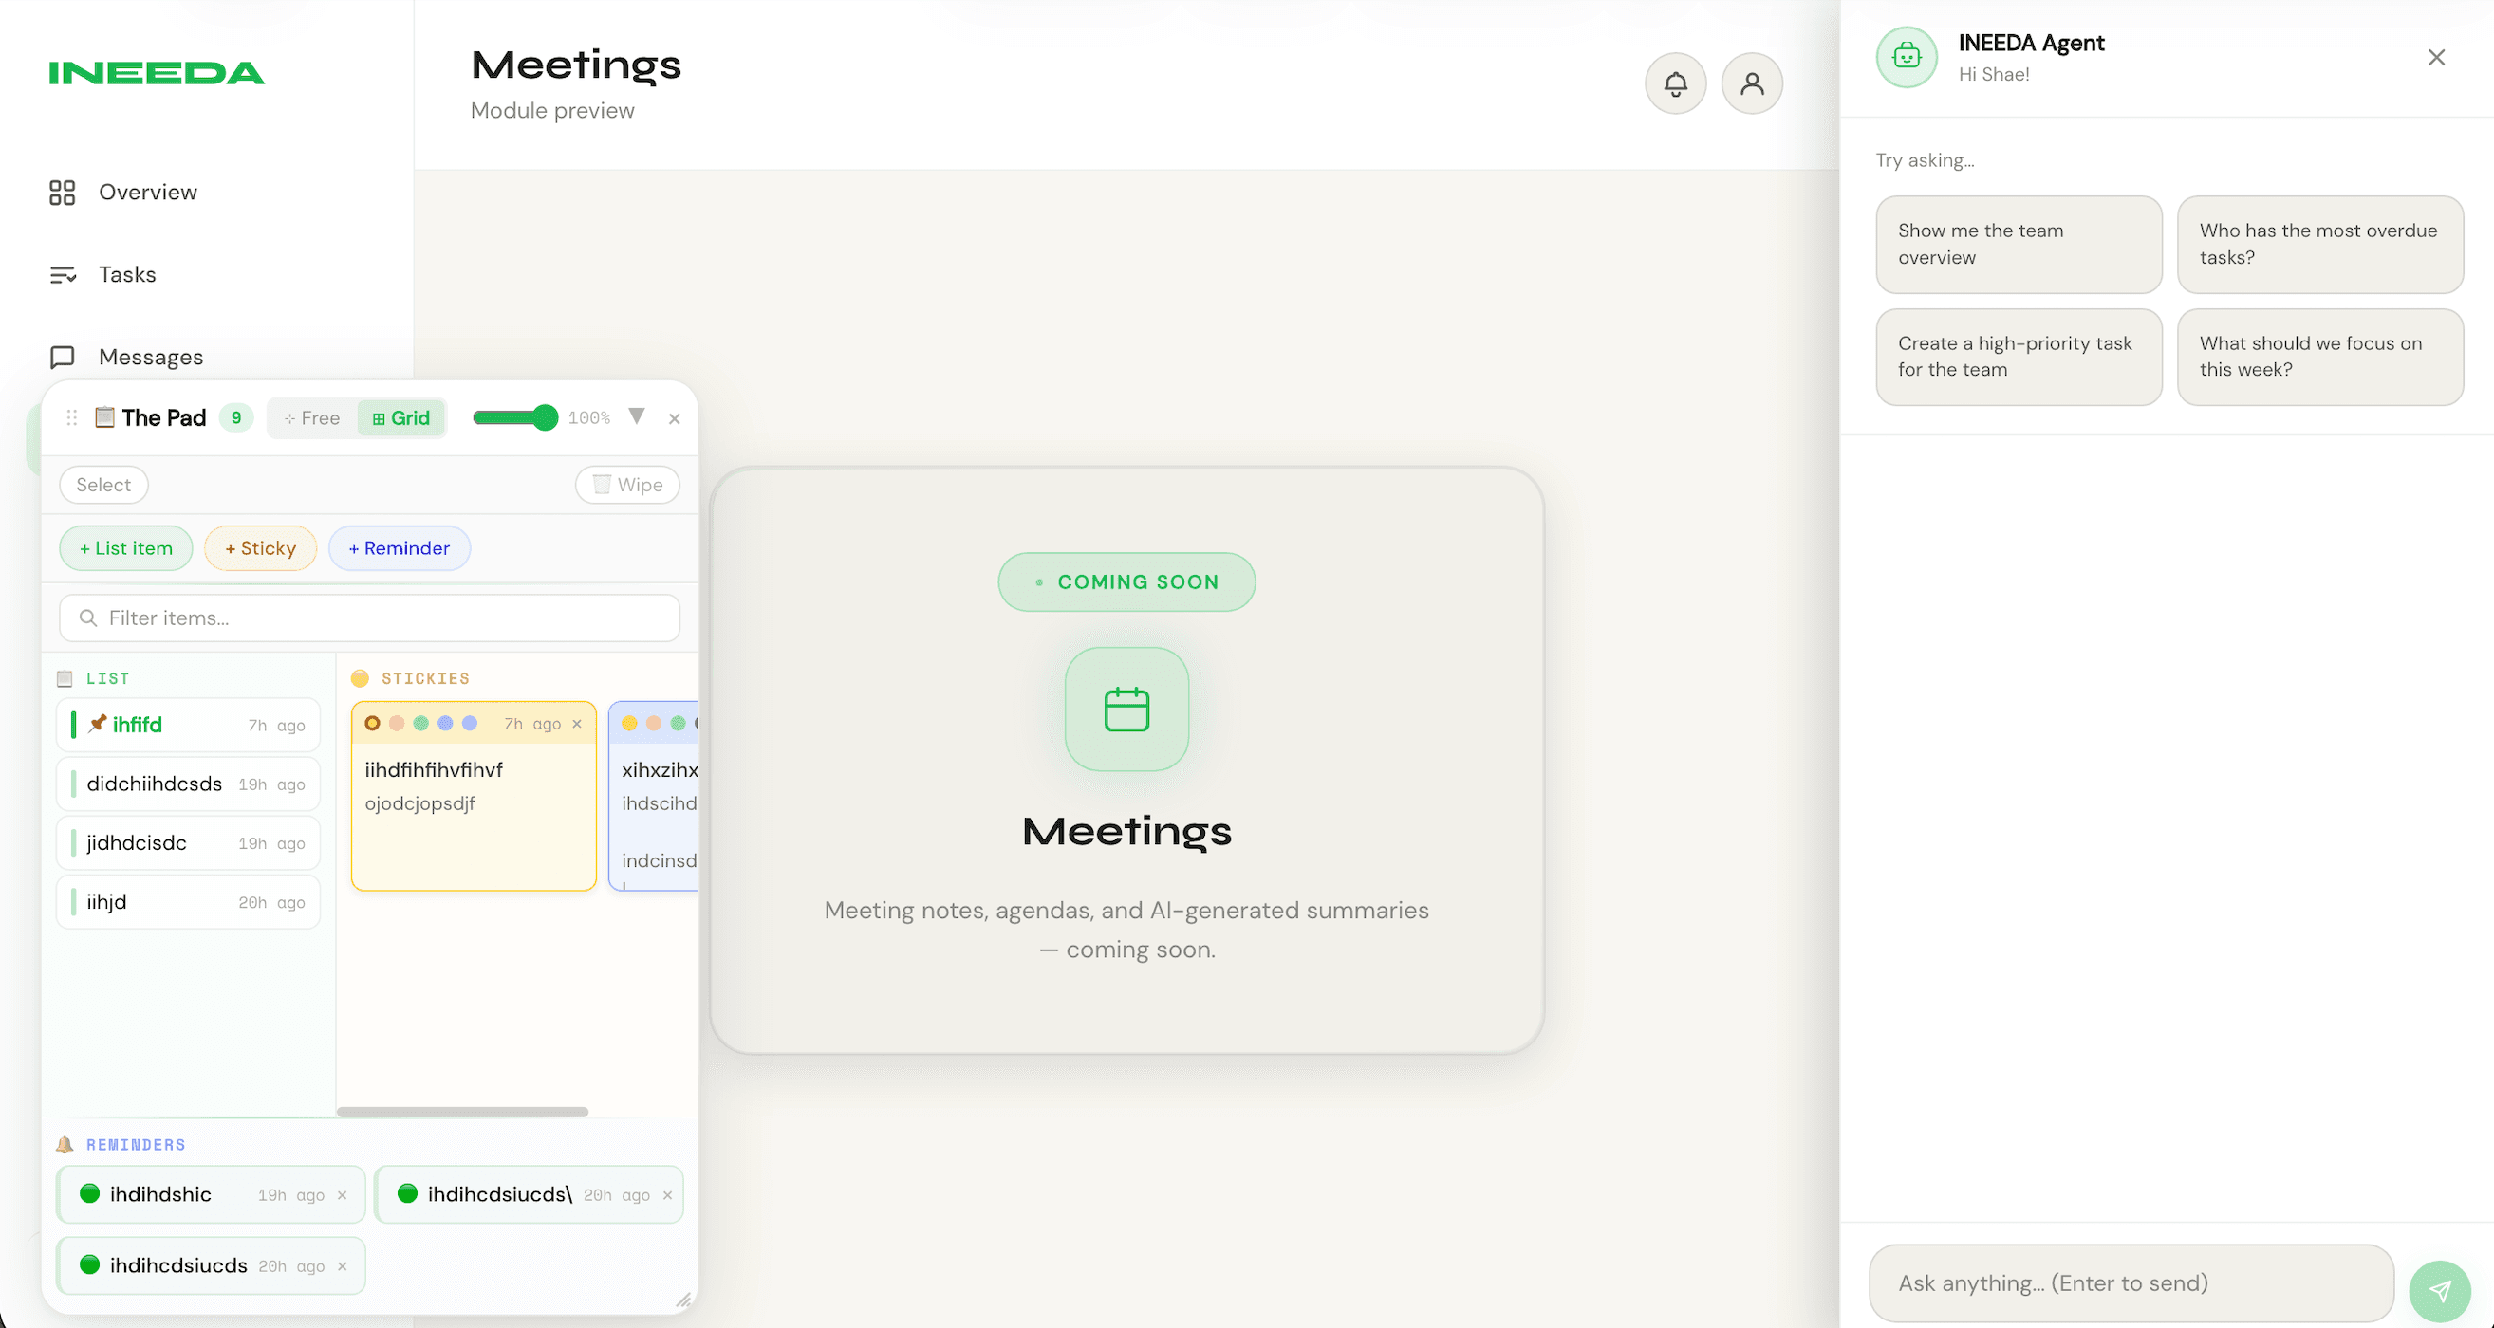Screen dimensions: 2494x1328
Task: Switch The Pad to Free layout
Action: point(311,418)
